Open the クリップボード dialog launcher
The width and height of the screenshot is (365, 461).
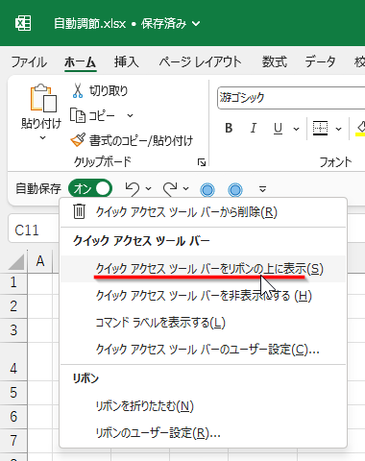coord(202,162)
